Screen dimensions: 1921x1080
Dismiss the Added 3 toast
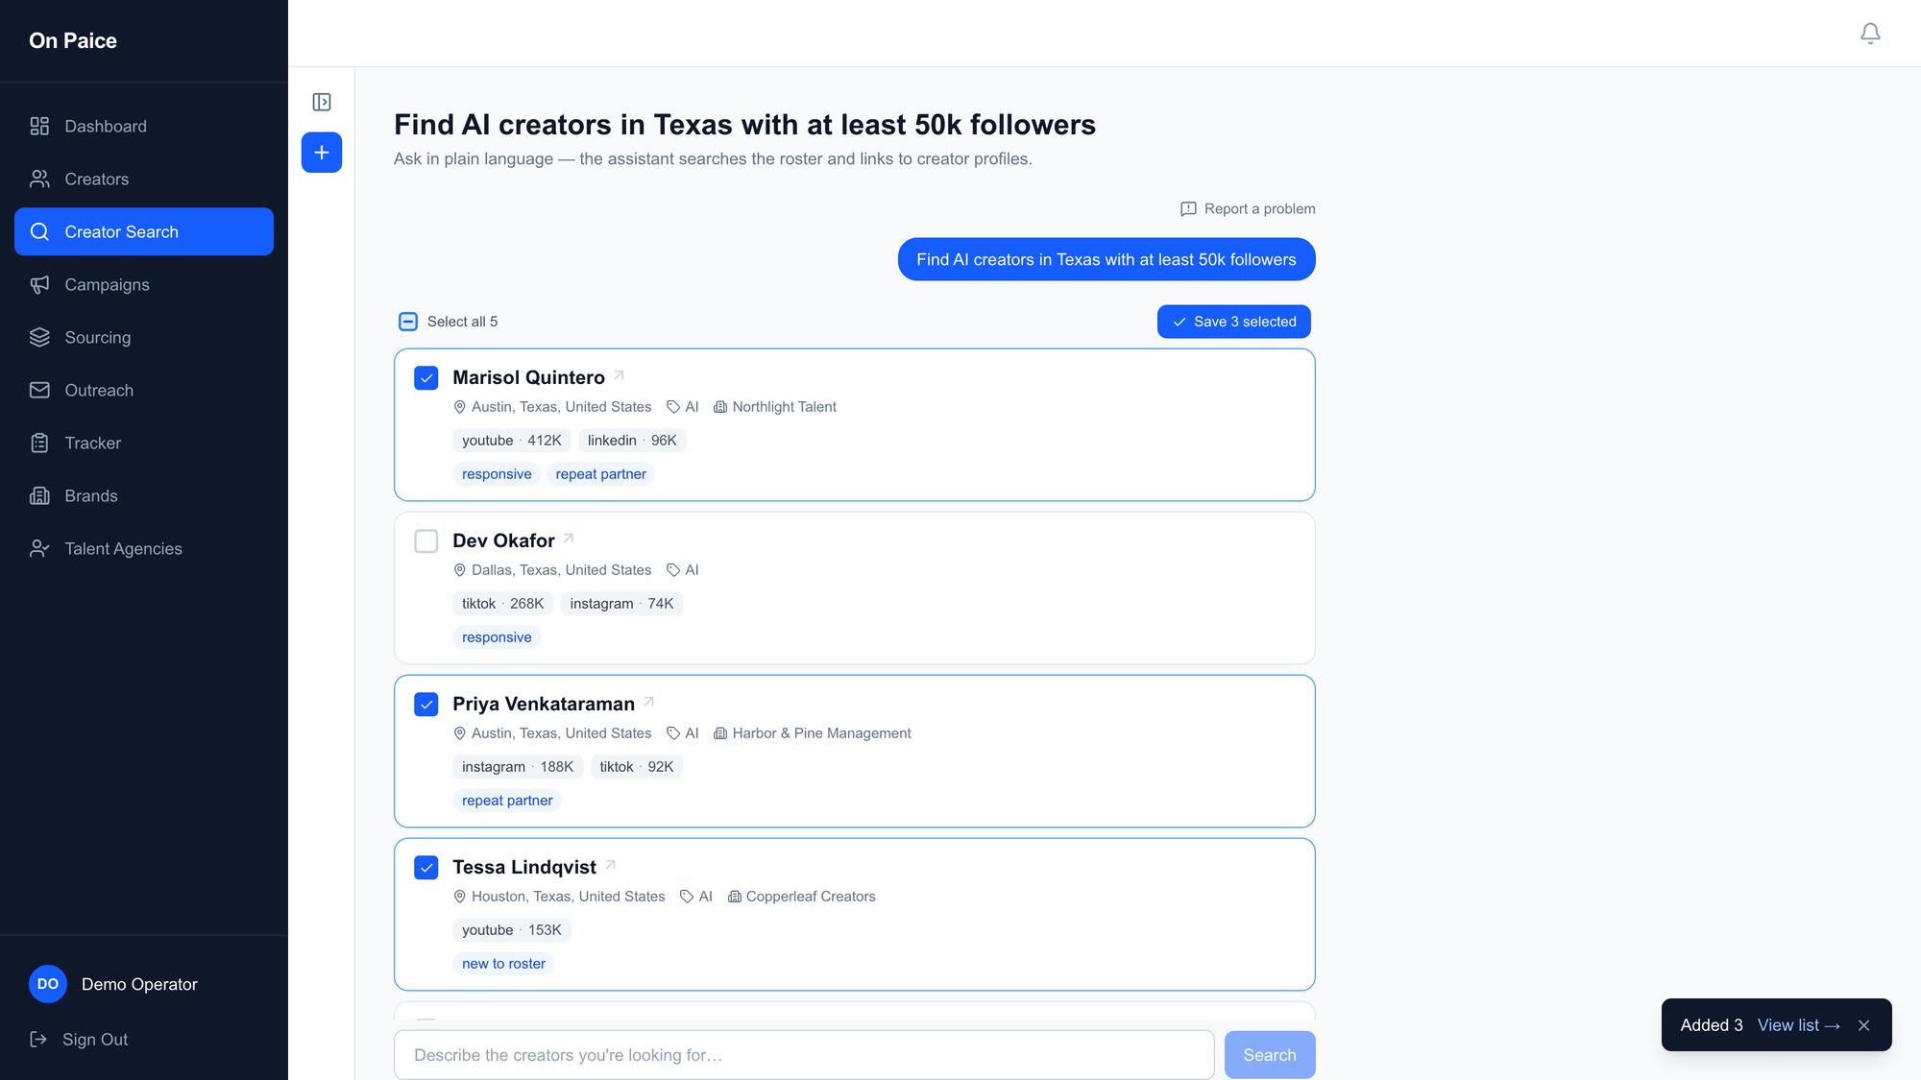[x=1863, y=1025]
